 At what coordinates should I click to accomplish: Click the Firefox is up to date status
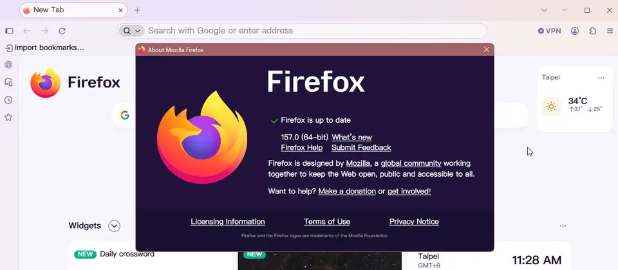[x=315, y=120]
